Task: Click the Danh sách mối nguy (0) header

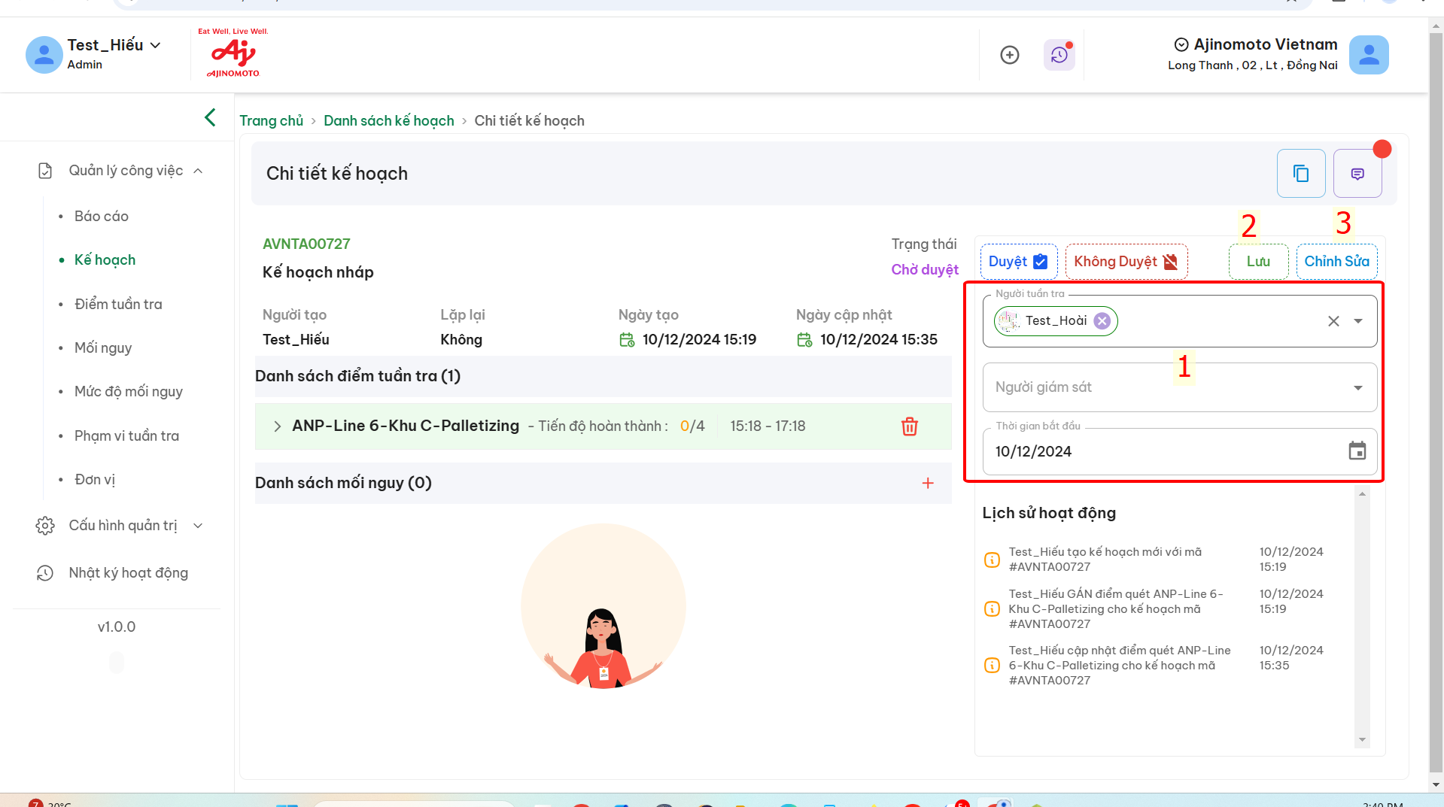Action: pos(343,483)
